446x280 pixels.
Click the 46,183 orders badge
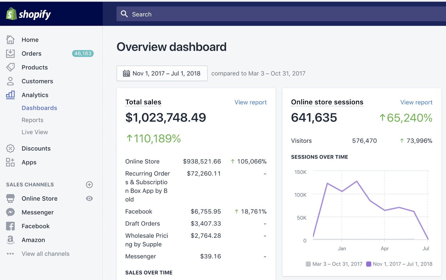[x=83, y=53]
